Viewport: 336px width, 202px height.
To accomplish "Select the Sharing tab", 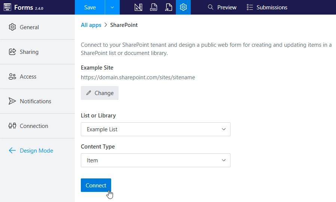I will click(37, 52).
